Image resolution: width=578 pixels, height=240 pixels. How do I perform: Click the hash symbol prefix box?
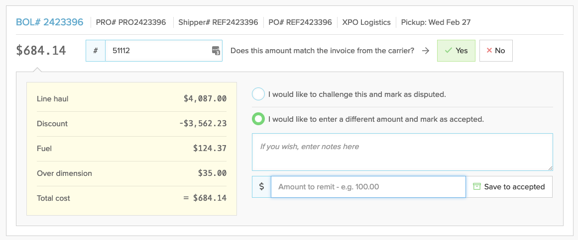tap(96, 51)
